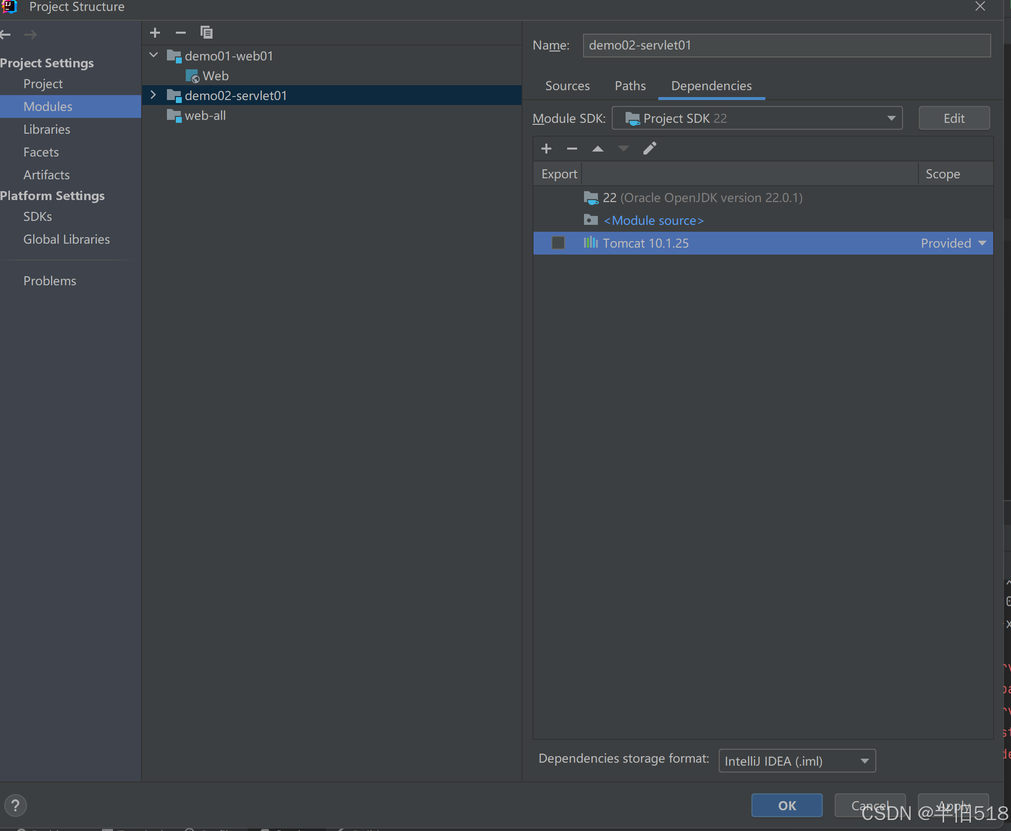Click the Web facet icon

point(192,76)
